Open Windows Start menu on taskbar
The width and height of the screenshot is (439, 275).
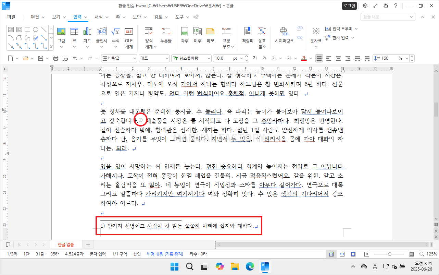click(174, 266)
